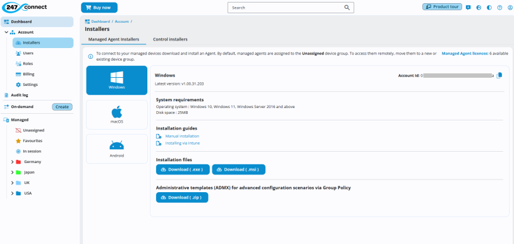Click the search magnifier icon
The height and width of the screenshot is (244, 514).
(347, 8)
